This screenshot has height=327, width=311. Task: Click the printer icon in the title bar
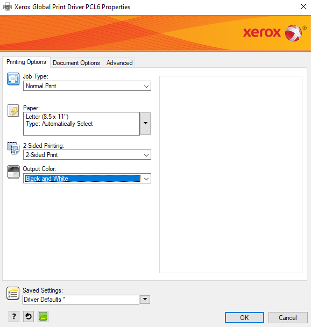point(8,6)
